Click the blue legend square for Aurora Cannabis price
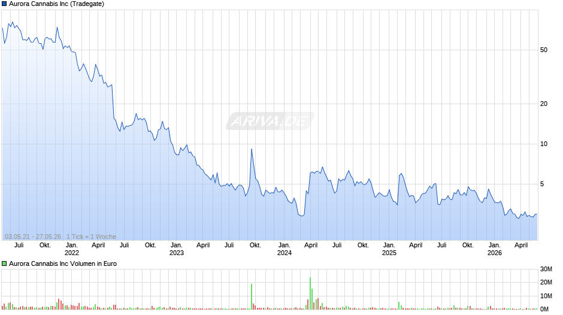 click(4, 4)
